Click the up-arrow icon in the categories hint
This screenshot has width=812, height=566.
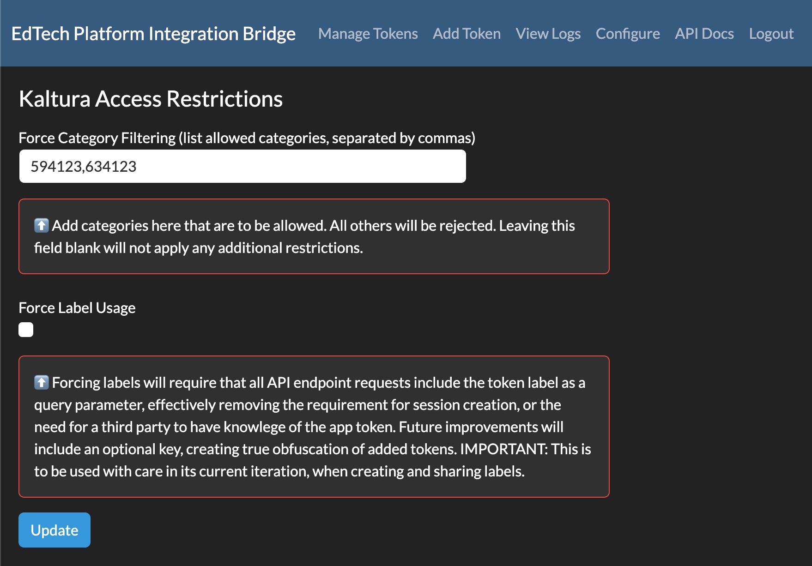click(41, 225)
